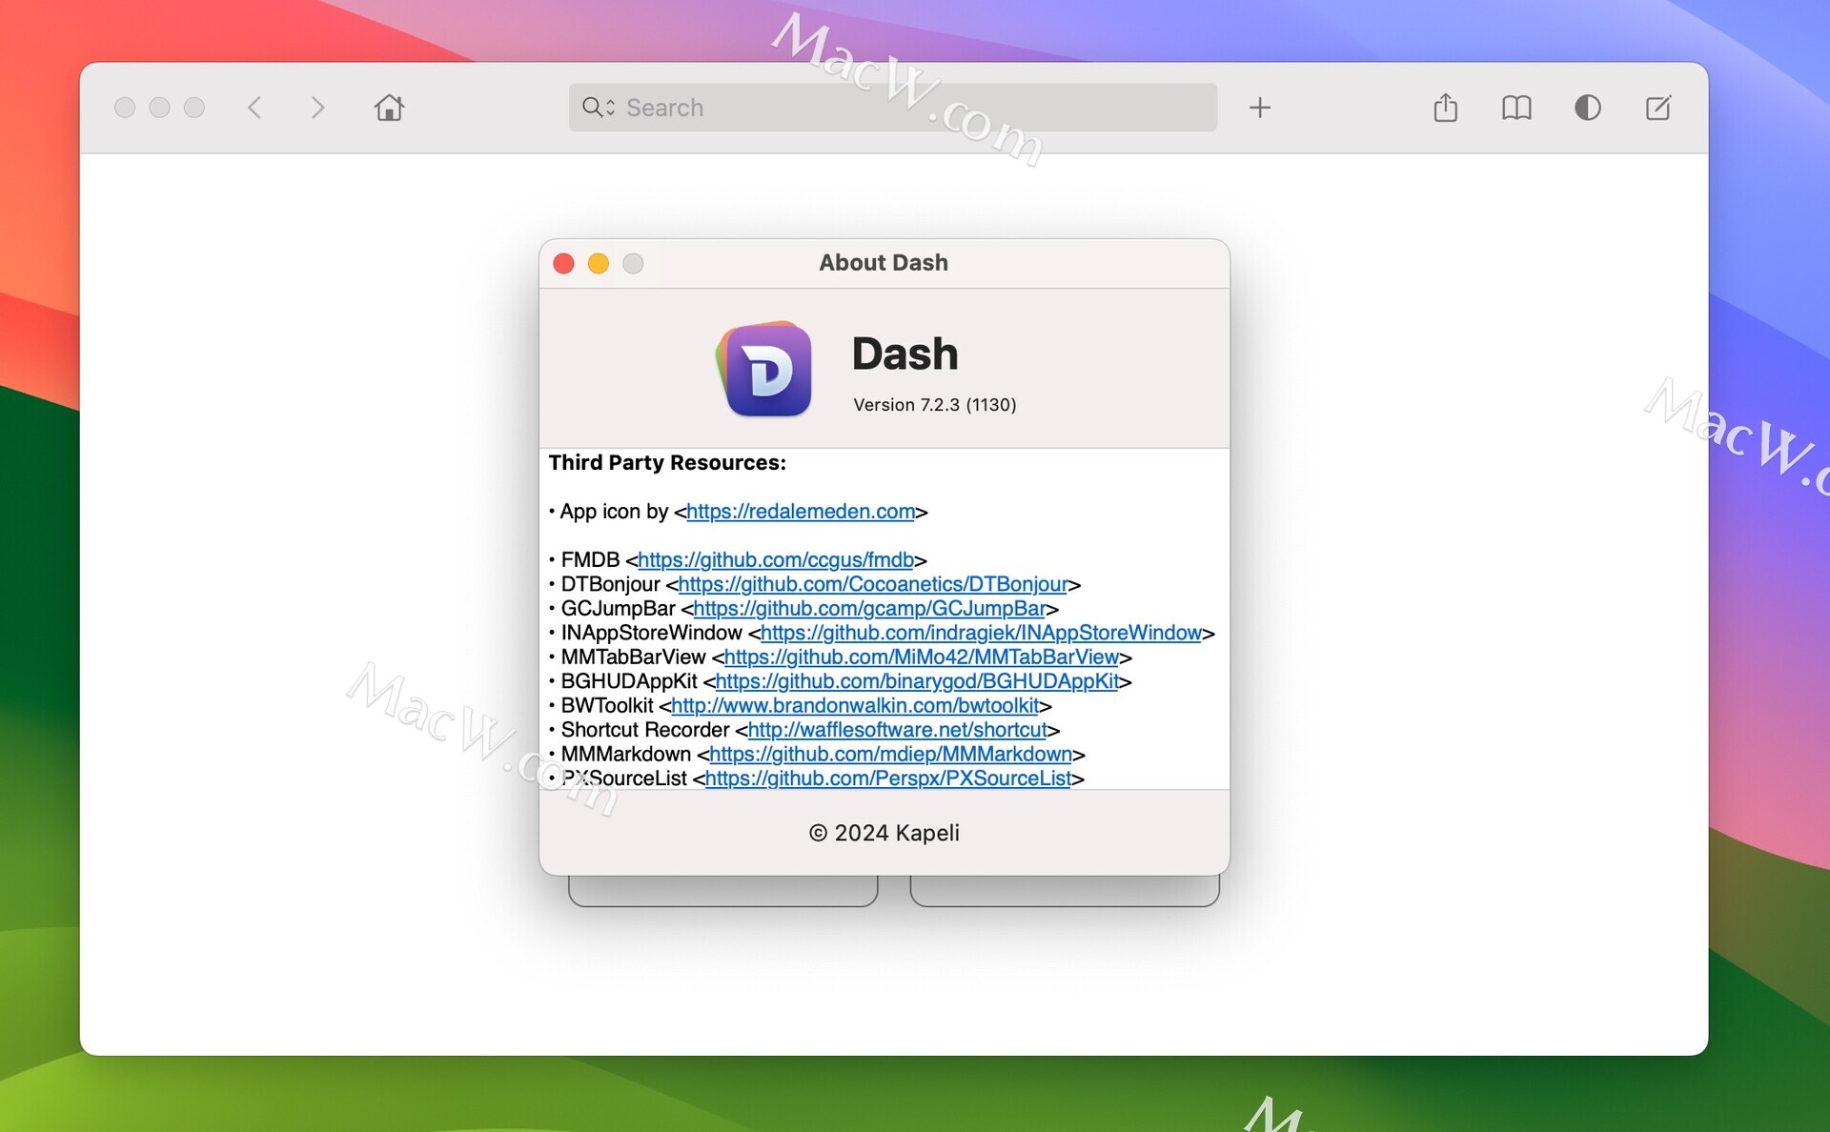Open the Shortcut Recorder link
The width and height of the screenshot is (1830, 1132).
tap(898, 730)
